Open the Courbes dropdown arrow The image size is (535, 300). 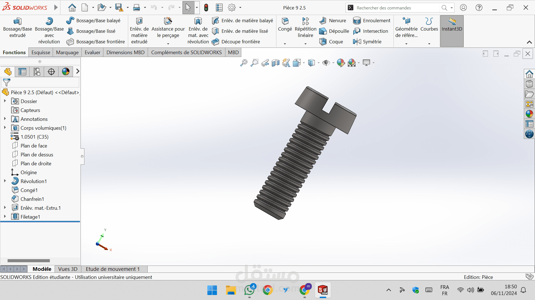(x=429, y=44)
